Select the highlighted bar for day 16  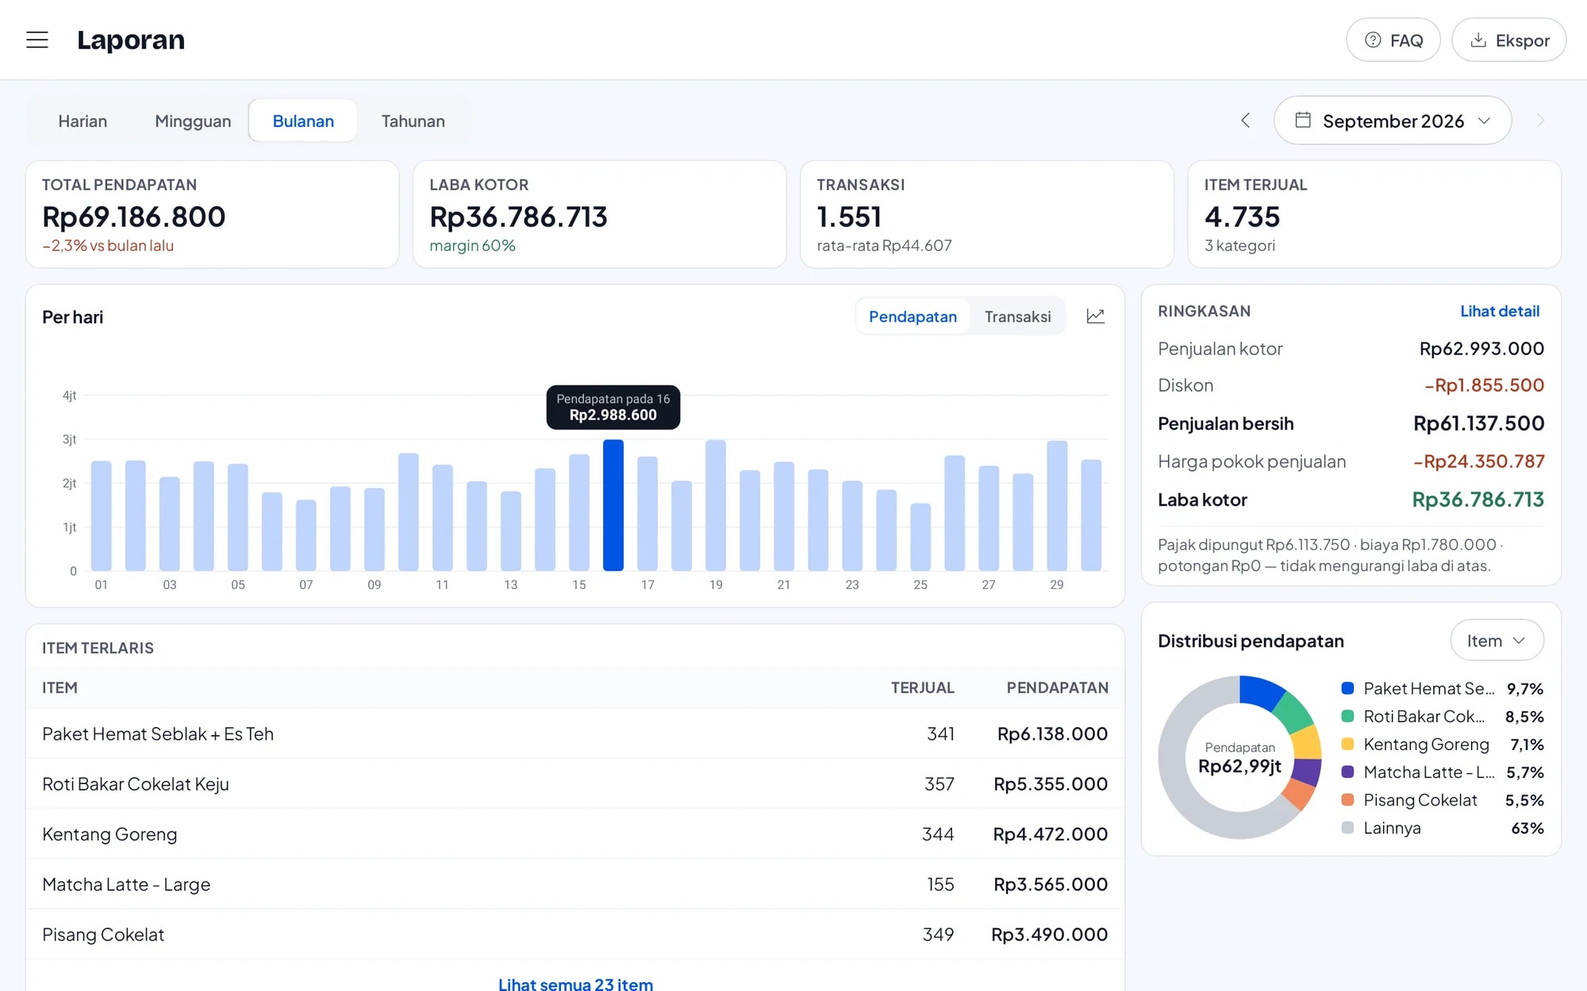(613, 505)
